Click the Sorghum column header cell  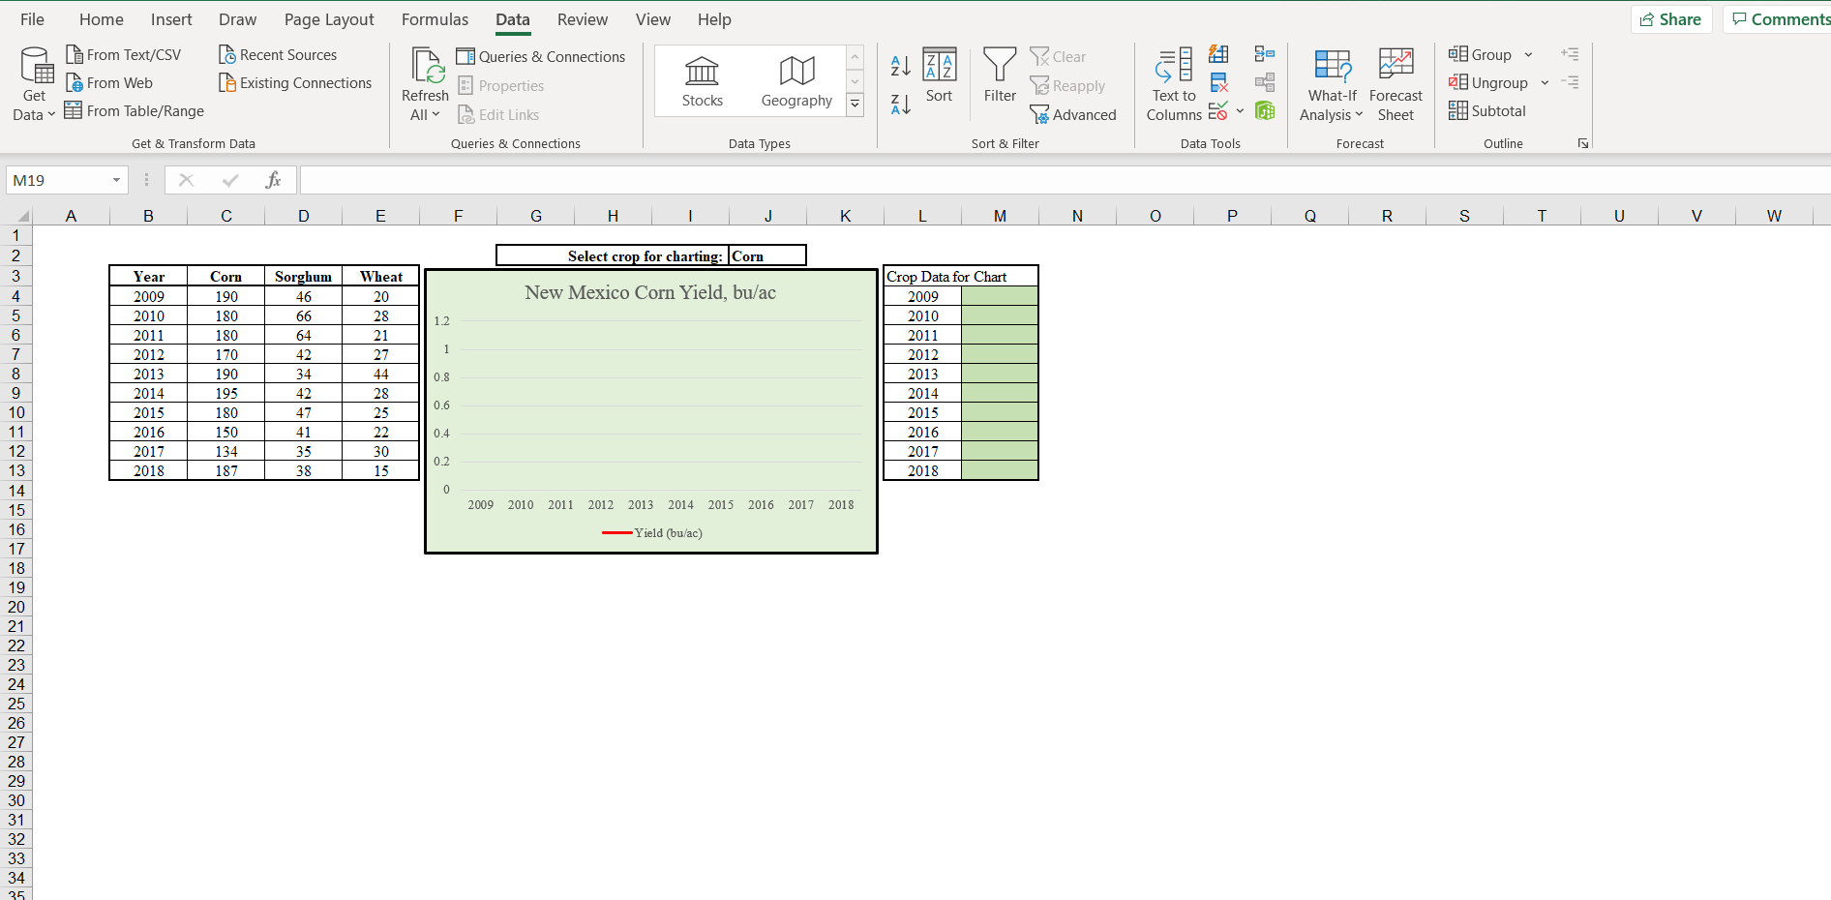(303, 277)
